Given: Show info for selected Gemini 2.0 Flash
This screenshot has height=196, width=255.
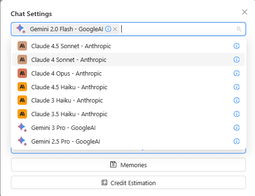Looking at the screenshot, I should coord(108,29).
